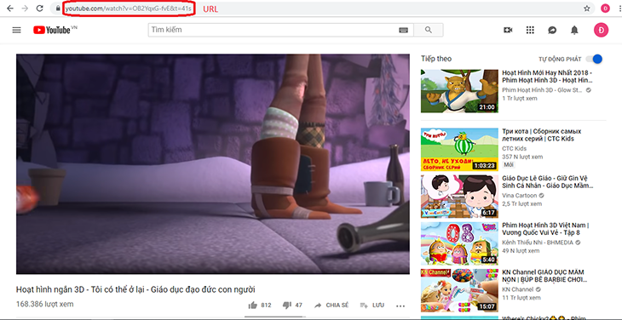Open more actions three-dot menu under the video
The image size is (622, 320).
(x=400, y=306)
